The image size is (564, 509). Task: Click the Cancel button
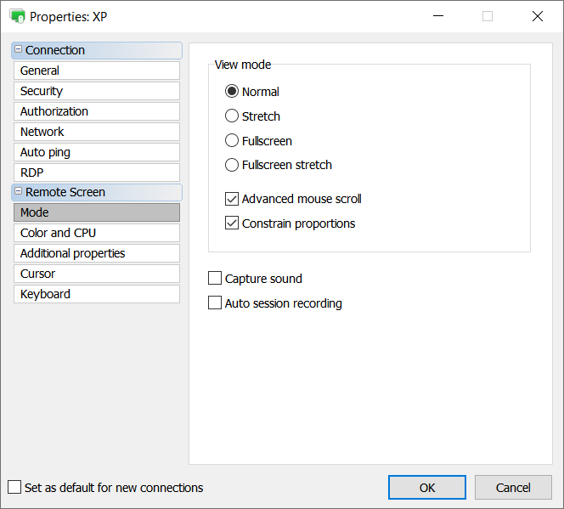click(x=513, y=487)
